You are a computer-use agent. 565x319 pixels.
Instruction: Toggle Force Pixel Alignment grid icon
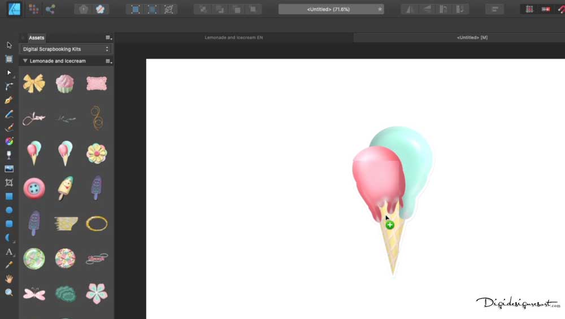pyautogui.click(x=529, y=9)
